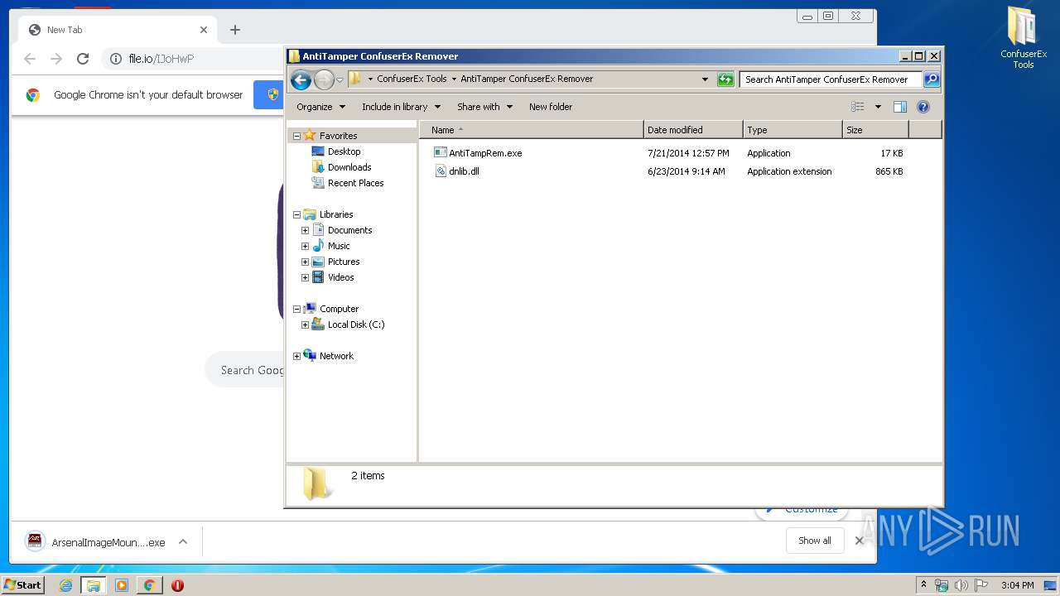Select Recent Places in Favorites
Viewport: 1060px width, 596px height.
coord(355,183)
